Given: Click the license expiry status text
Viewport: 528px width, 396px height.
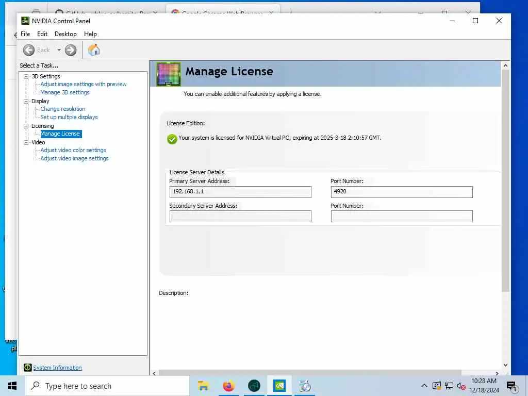Looking at the screenshot, I should [280, 138].
